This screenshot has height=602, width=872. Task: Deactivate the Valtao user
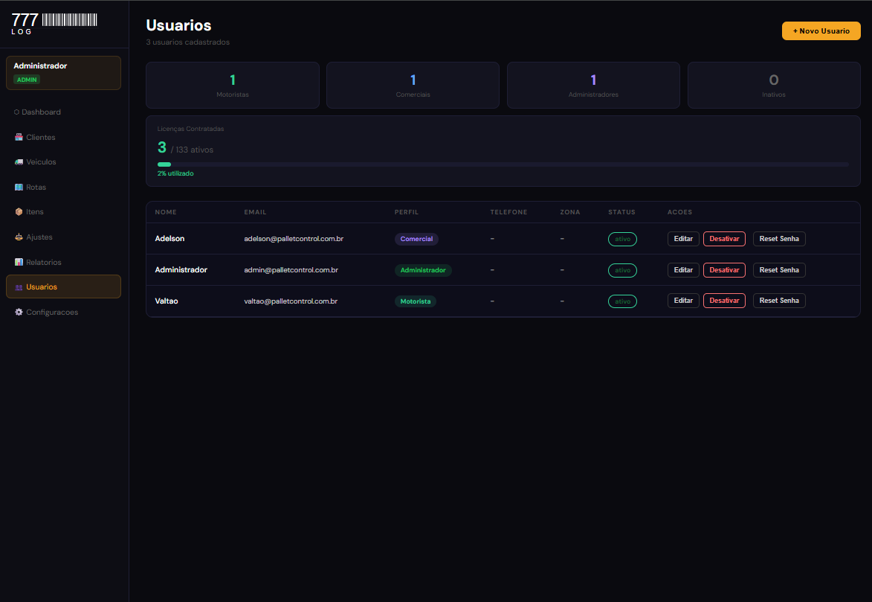point(724,301)
